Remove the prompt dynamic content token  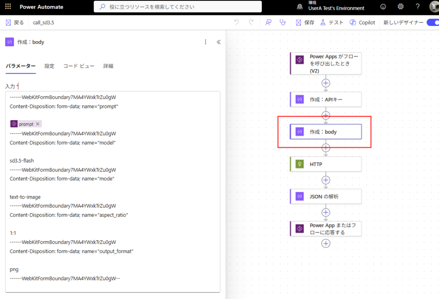point(38,124)
